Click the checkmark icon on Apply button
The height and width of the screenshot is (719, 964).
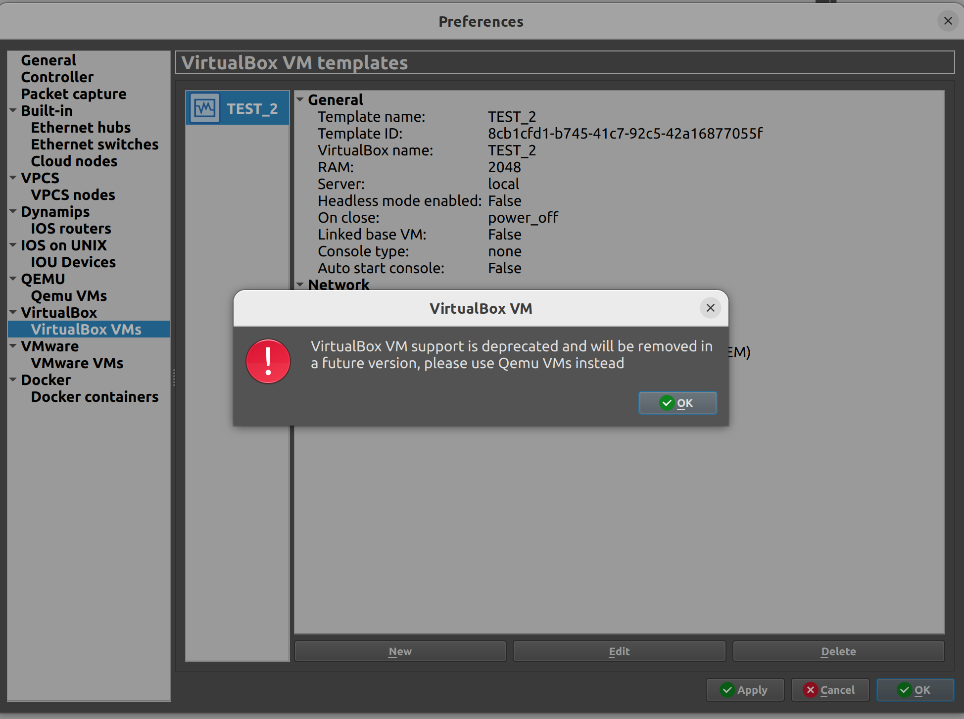[727, 689]
